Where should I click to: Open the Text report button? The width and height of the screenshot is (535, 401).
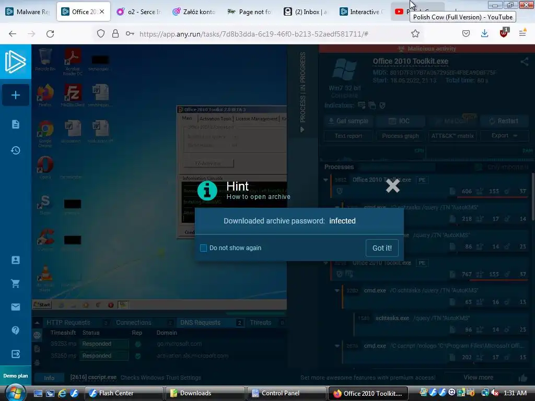348,136
